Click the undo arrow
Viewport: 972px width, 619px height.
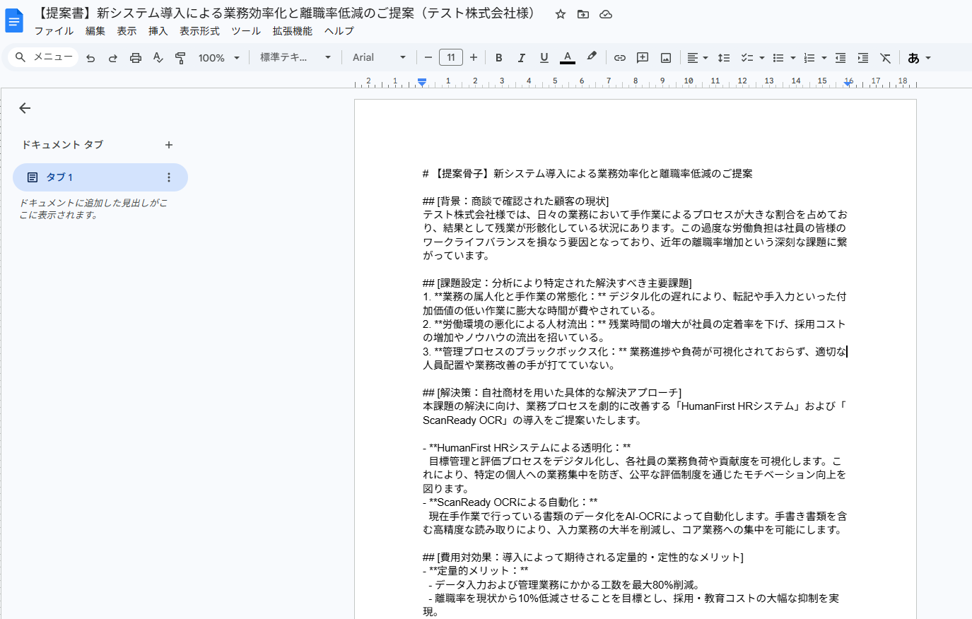(90, 58)
